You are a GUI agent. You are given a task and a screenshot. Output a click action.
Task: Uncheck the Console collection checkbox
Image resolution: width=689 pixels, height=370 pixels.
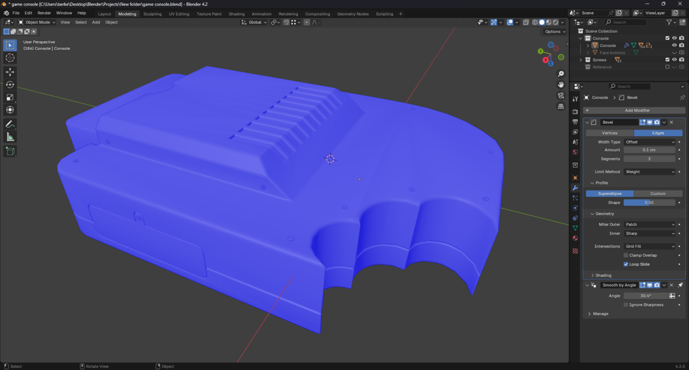pyautogui.click(x=667, y=38)
